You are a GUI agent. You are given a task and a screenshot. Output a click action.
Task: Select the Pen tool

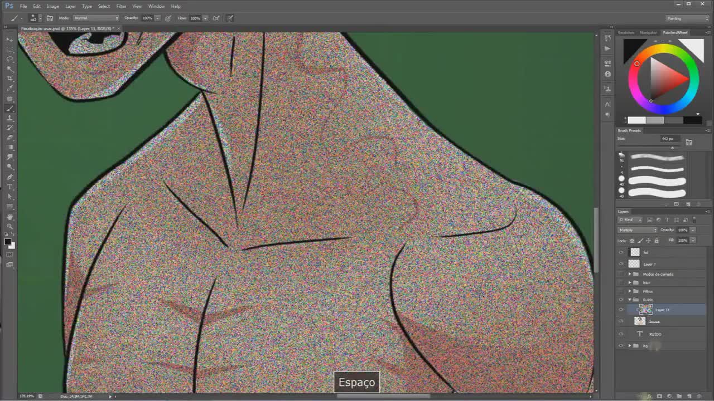[x=10, y=177]
